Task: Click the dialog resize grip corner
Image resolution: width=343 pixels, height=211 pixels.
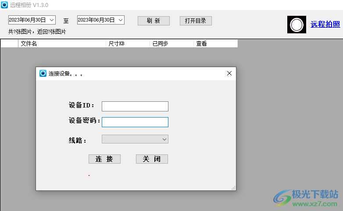Action: point(234,188)
